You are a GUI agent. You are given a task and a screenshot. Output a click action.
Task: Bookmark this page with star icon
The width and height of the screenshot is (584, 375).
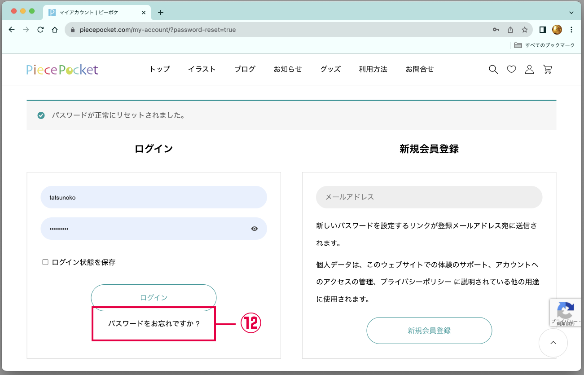click(x=524, y=30)
